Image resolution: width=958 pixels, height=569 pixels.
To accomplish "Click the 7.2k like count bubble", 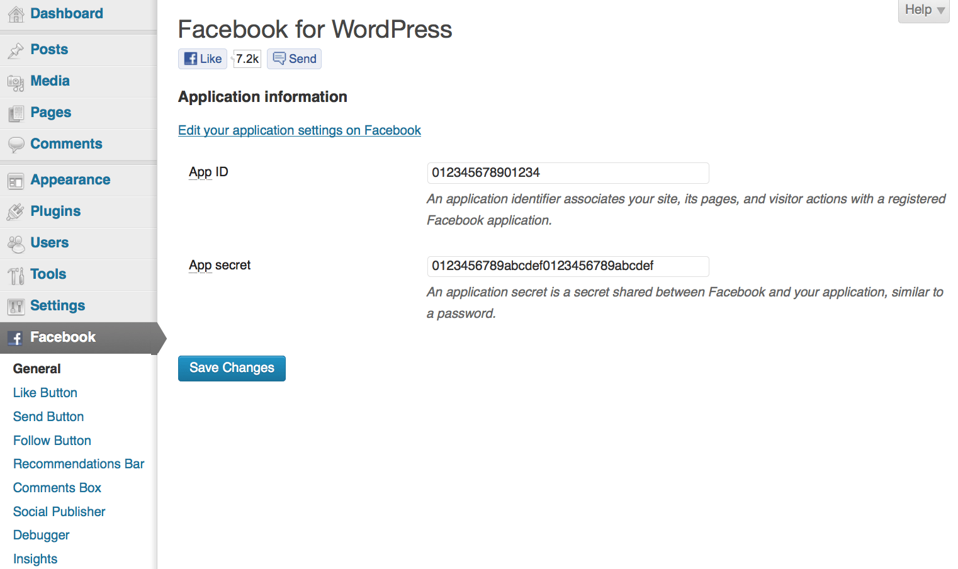I will tap(247, 59).
